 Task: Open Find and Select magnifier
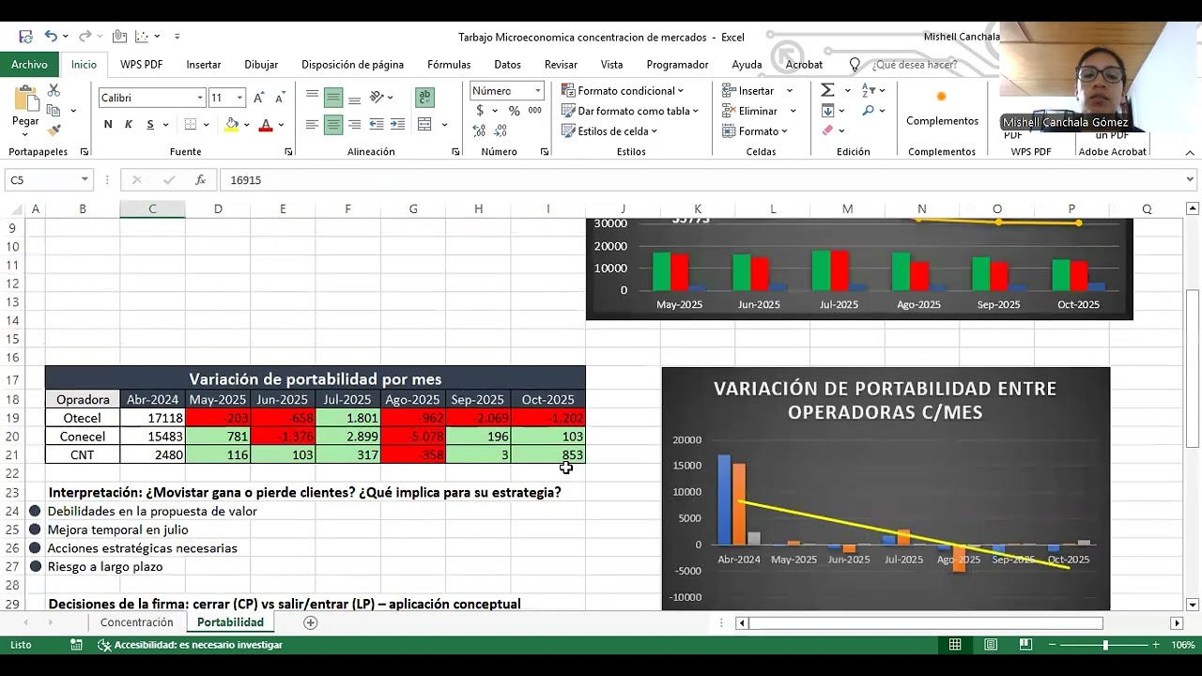pyautogui.click(x=868, y=110)
